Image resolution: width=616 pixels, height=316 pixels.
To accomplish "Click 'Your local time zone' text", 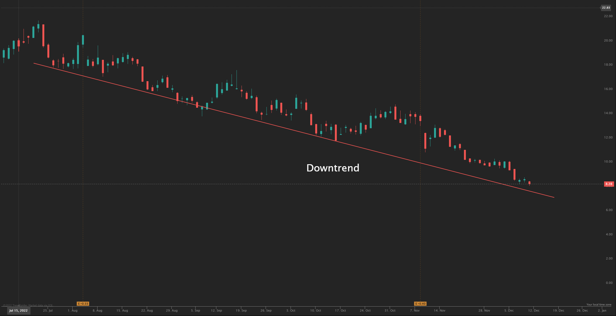I will 599,305.
